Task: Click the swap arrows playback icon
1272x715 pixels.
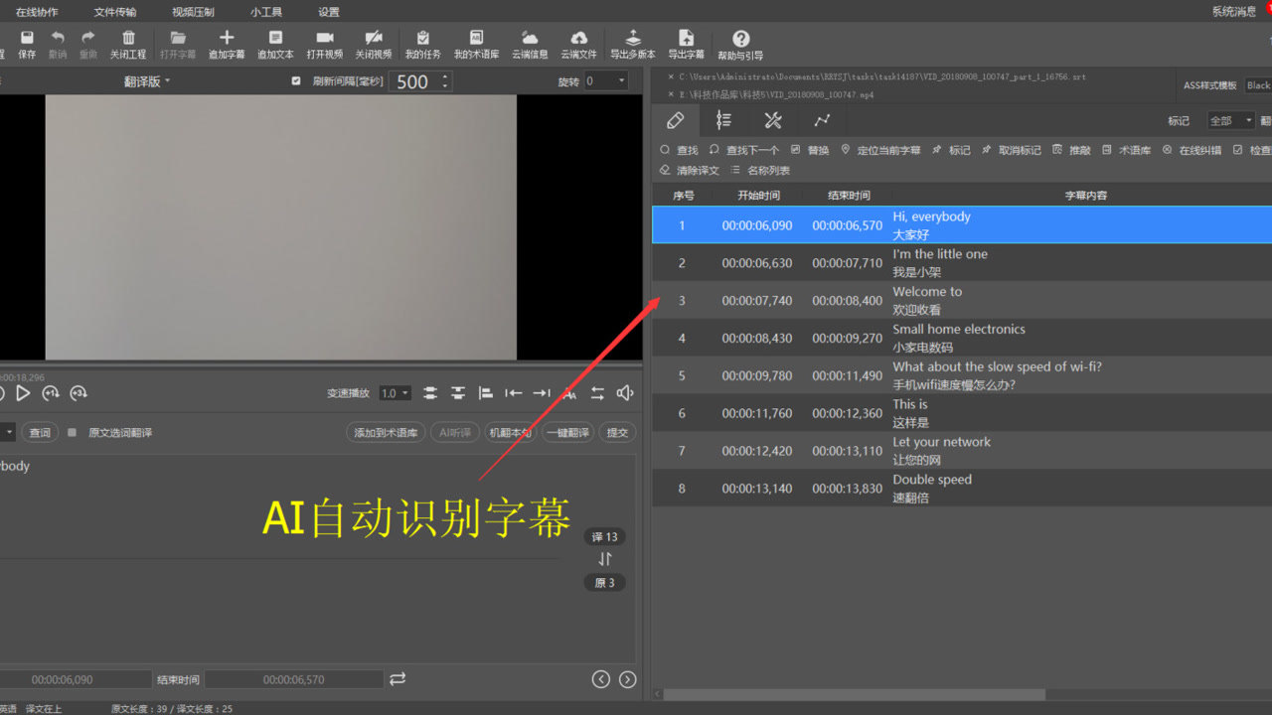Action: (x=597, y=393)
